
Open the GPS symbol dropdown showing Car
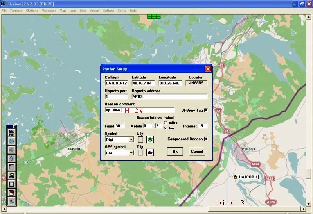click(131, 153)
